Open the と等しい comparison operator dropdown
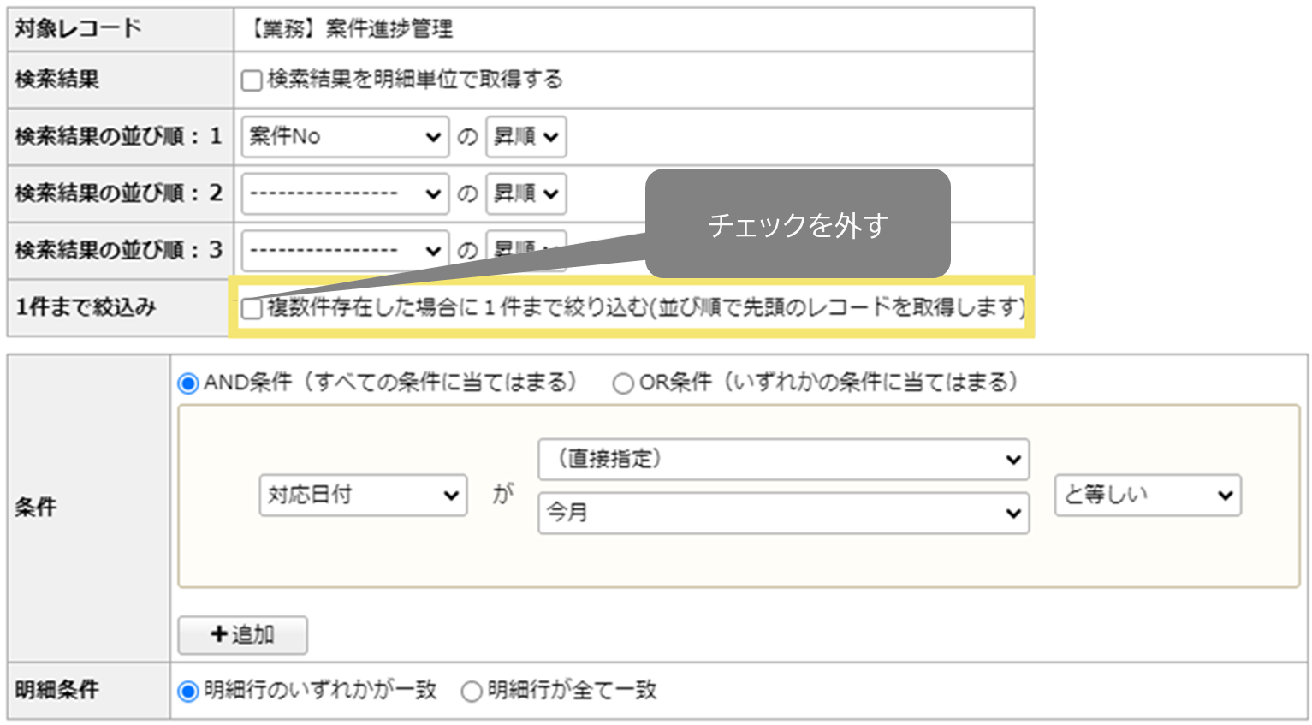 click(1147, 495)
